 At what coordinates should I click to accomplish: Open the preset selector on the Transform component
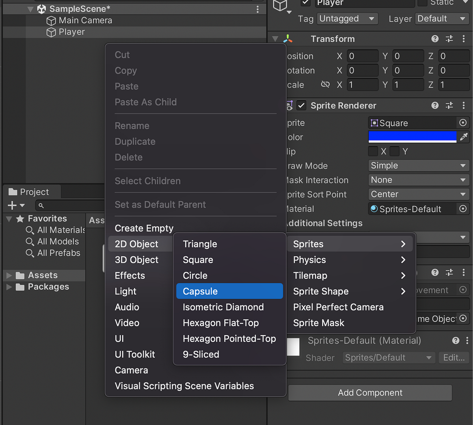[449, 39]
